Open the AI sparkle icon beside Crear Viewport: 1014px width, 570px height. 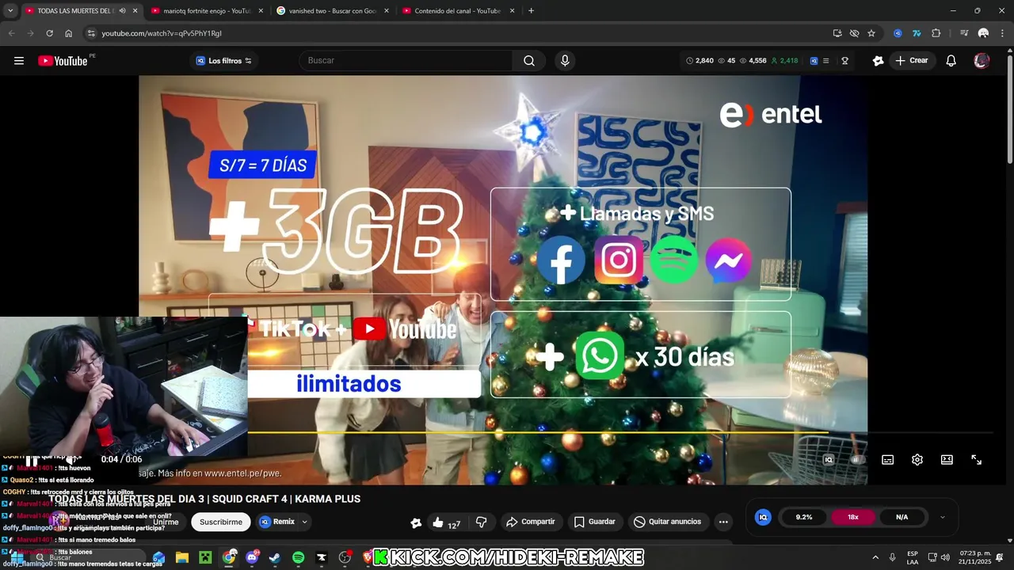click(x=878, y=61)
